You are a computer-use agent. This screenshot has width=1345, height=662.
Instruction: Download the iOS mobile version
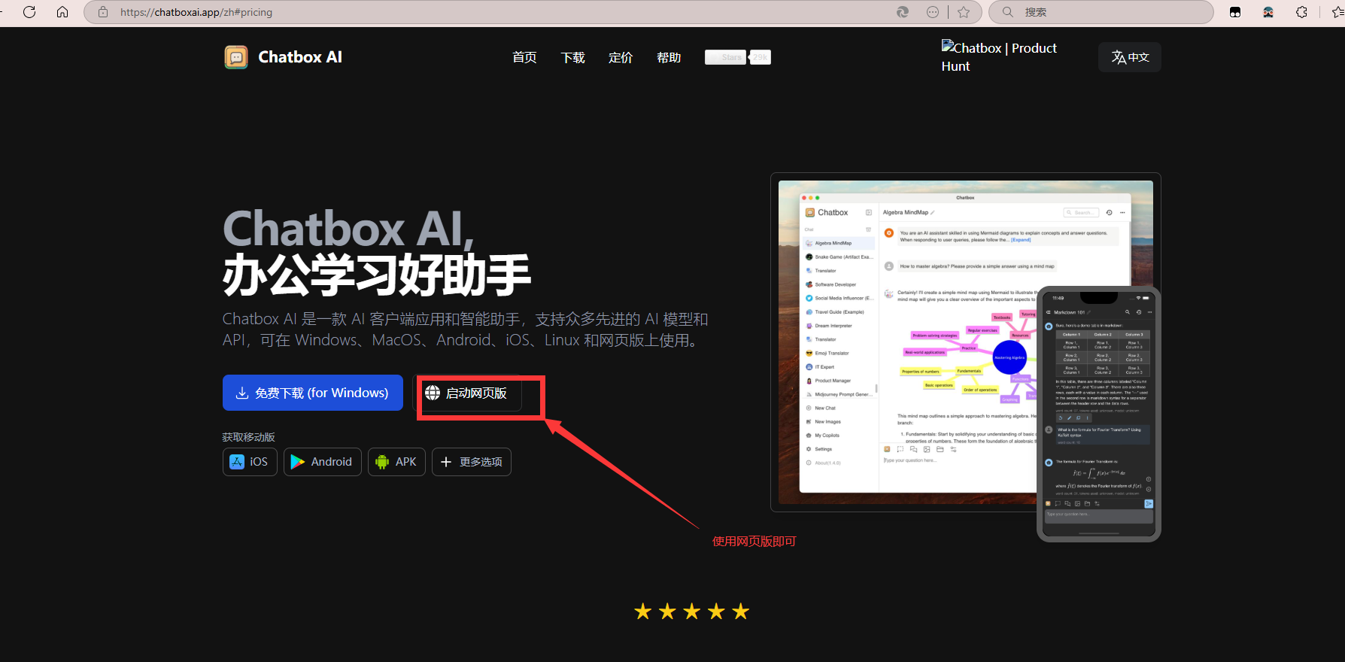pos(250,462)
